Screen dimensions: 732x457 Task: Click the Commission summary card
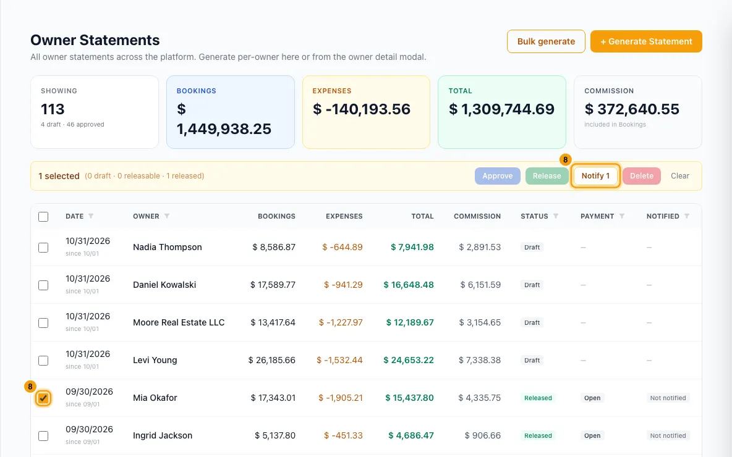coord(637,112)
